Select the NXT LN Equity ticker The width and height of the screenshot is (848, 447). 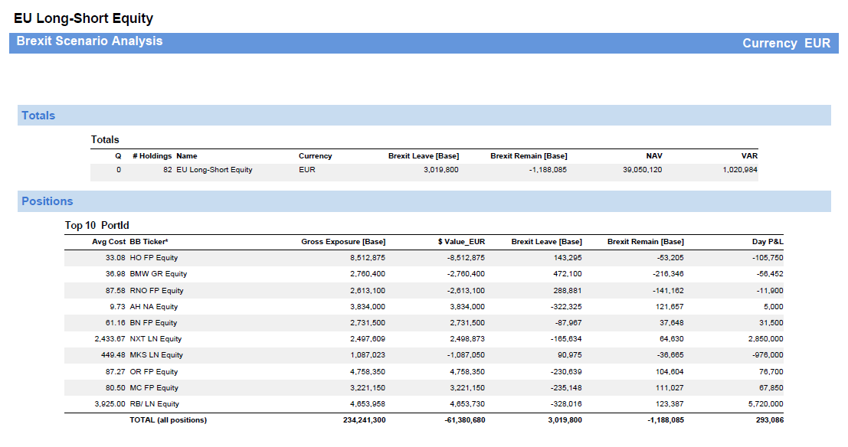pos(156,339)
